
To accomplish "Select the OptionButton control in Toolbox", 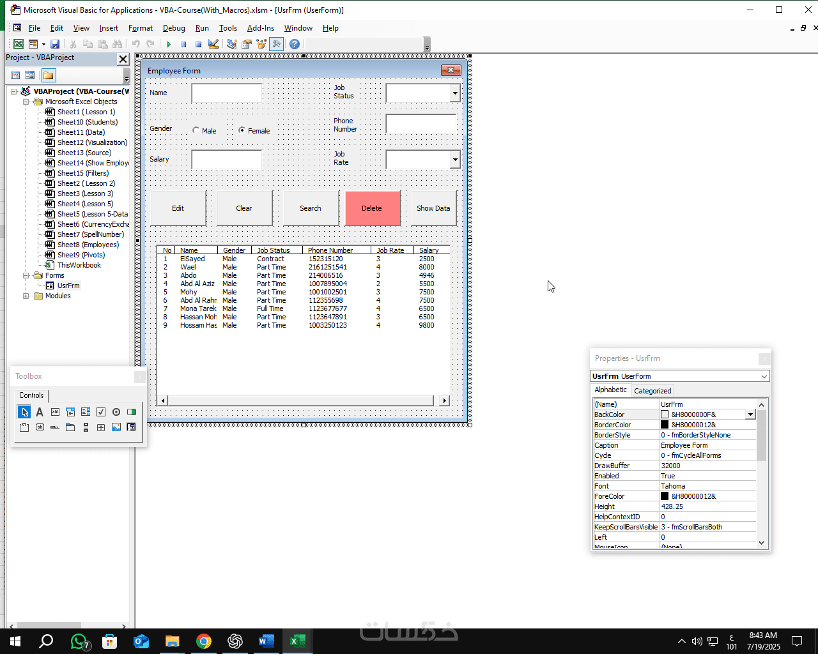I will (x=116, y=412).
